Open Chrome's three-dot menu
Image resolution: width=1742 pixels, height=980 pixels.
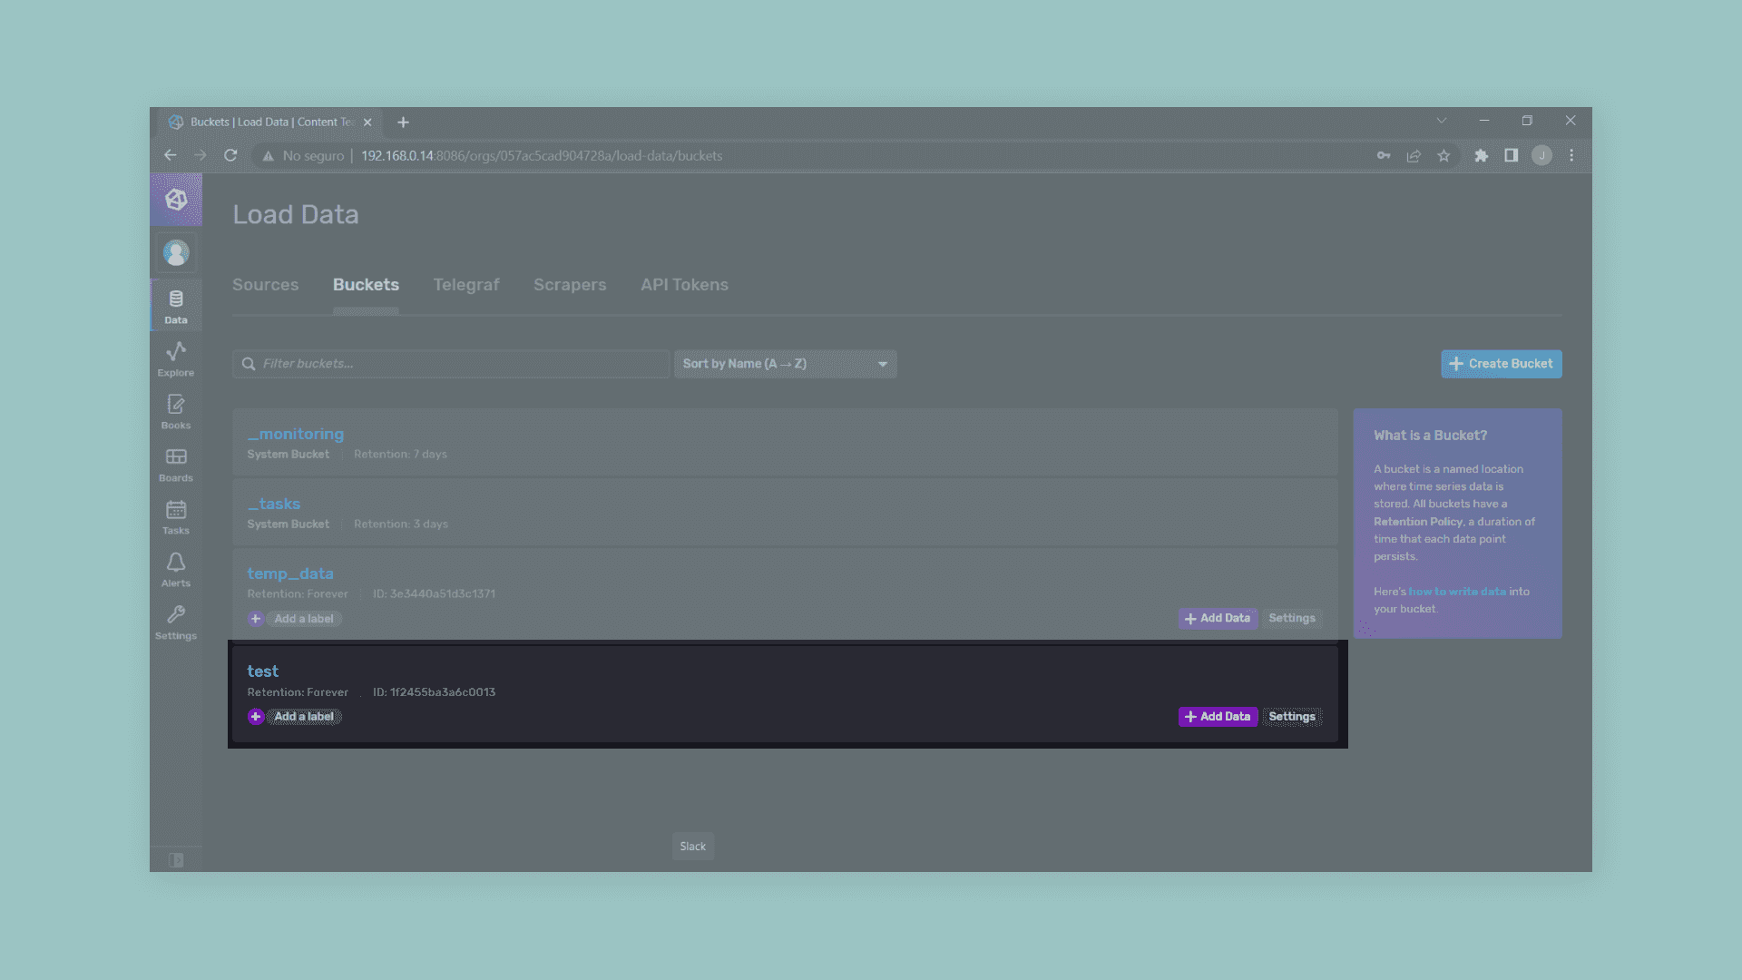pyautogui.click(x=1571, y=156)
